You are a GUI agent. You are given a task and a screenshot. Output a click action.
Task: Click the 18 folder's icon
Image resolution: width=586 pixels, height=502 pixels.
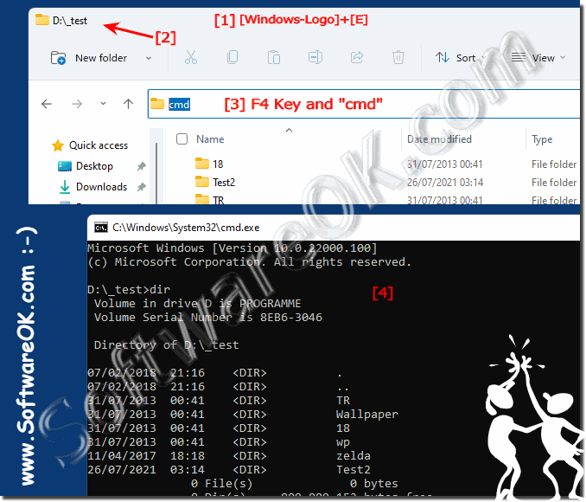[202, 164]
